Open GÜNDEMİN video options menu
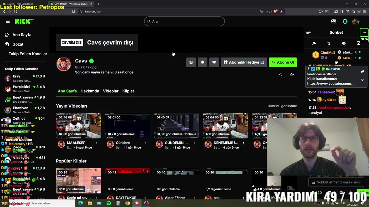Viewport: 369px width, 207px height. pyautogui.click(x=195, y=143)
